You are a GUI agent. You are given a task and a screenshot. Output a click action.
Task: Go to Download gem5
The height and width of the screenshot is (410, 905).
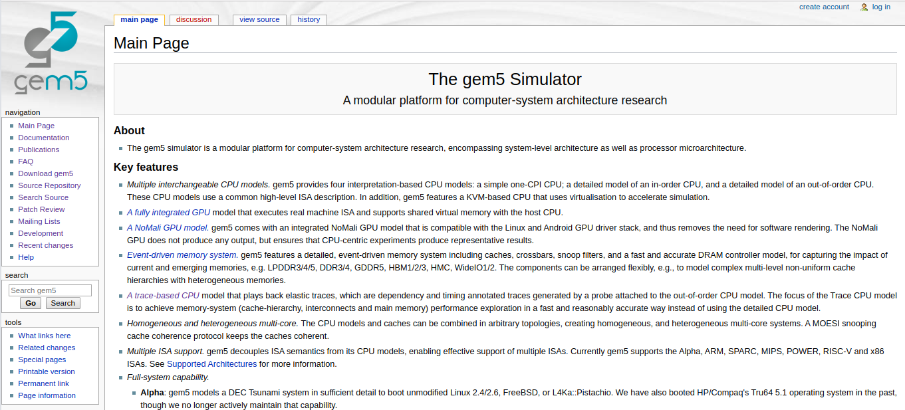[45, 173]
